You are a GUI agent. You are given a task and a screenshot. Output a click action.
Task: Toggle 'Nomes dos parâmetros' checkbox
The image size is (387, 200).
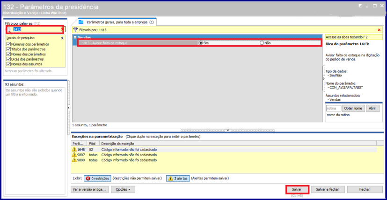tap(8, 54)
